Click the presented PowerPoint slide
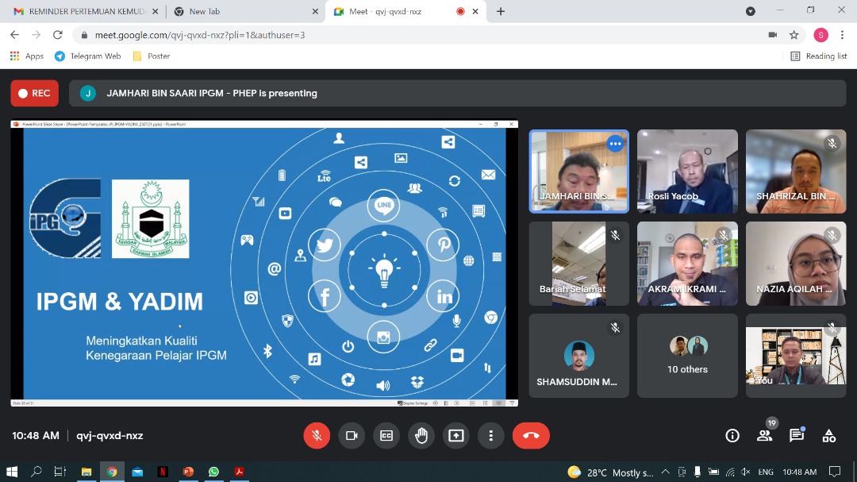Image resolution: width=857 pixels, height=482 pixels. click(264, 263)
